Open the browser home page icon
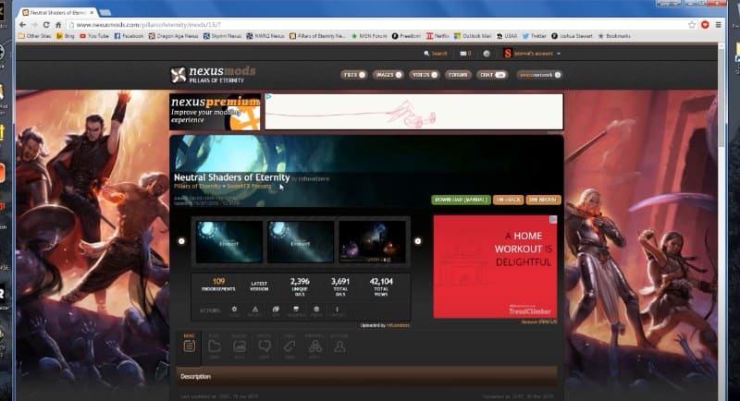 pyautogui.click(x=58, y=25)
